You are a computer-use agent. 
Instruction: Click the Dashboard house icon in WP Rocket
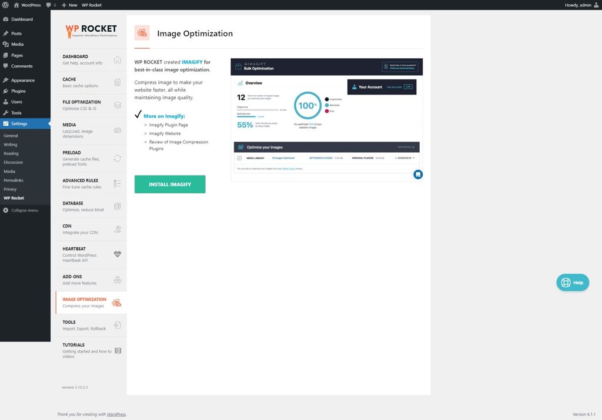pyautogui.click(x=118, y=59)
